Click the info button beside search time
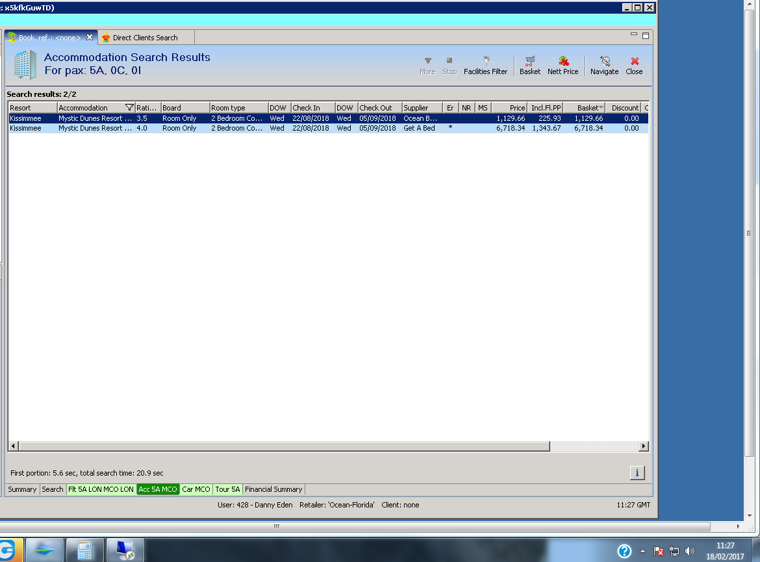 tap(637, 472)
